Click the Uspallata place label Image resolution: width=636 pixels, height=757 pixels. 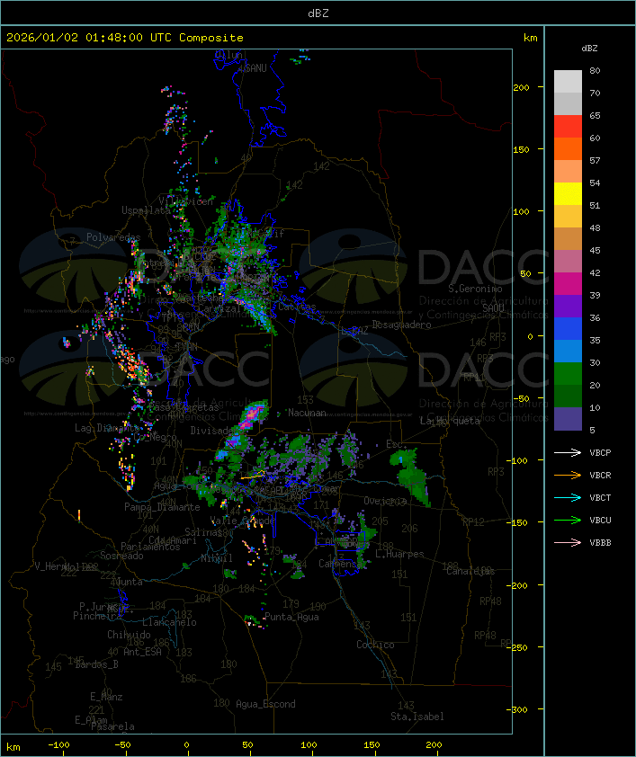tap(146, 210)
